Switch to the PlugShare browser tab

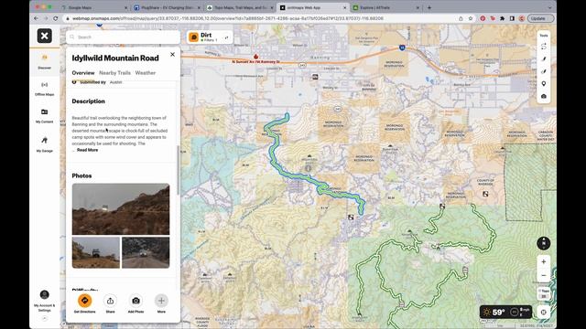[x=167, y=7]
